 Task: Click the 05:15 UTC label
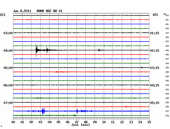point(155,103)
